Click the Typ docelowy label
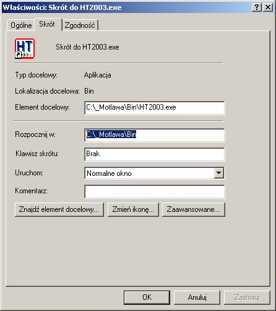Screen dimensions: 276x311 pyautogui.click(x=36, y=75)
